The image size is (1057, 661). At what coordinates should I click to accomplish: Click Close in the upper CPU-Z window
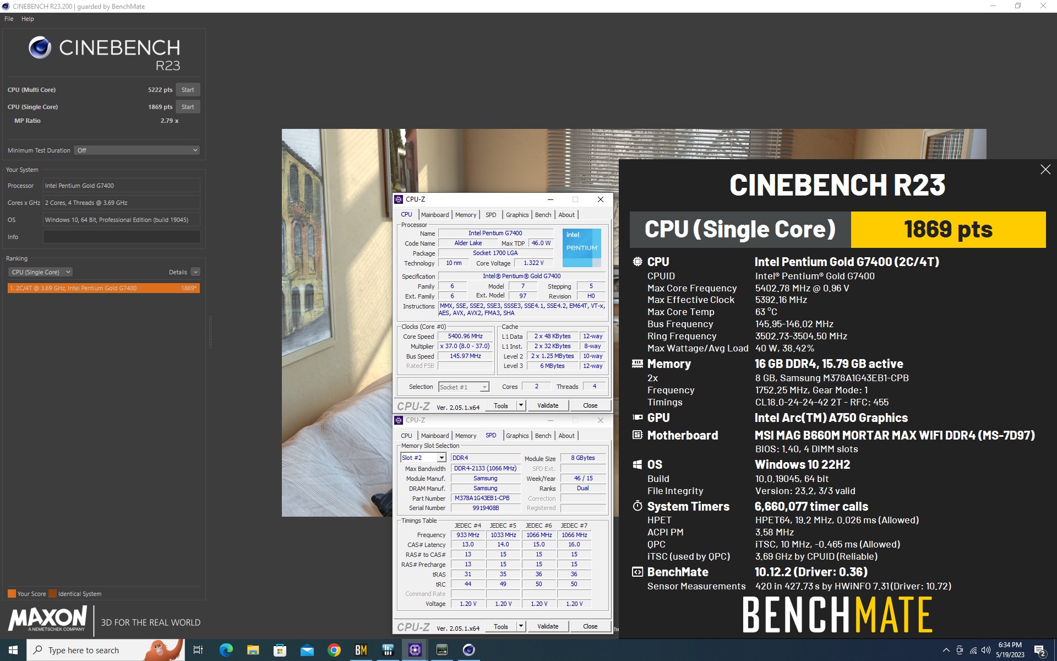pyautogui.click(x=590, y=406)
